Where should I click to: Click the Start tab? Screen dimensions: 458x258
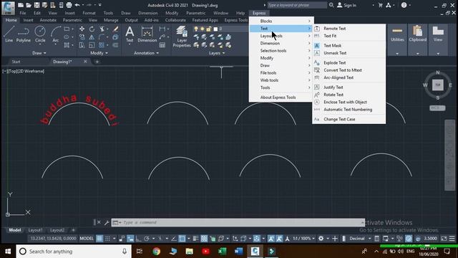(16, 62)
